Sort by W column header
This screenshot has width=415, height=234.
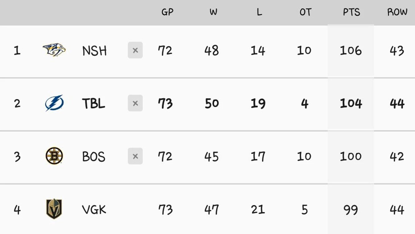213,12
